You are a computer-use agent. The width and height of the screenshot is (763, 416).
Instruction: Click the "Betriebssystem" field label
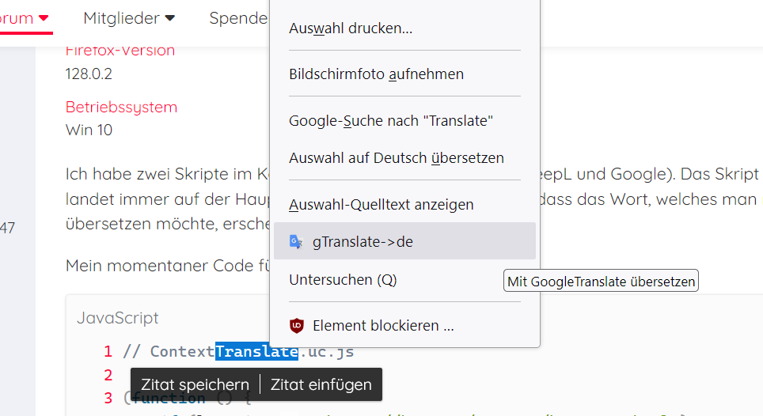point(121,107)
